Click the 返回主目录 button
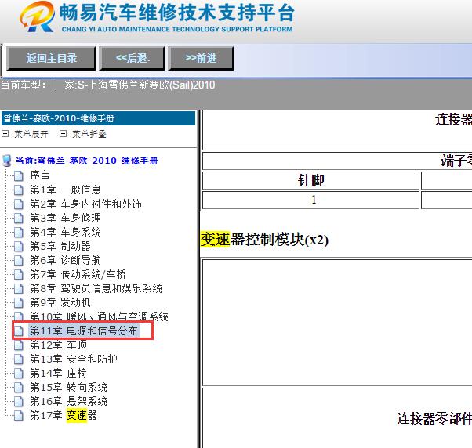 [x=51, y=58]
